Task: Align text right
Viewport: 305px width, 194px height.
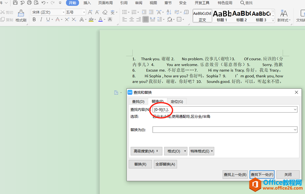Action: click(138, 20)
